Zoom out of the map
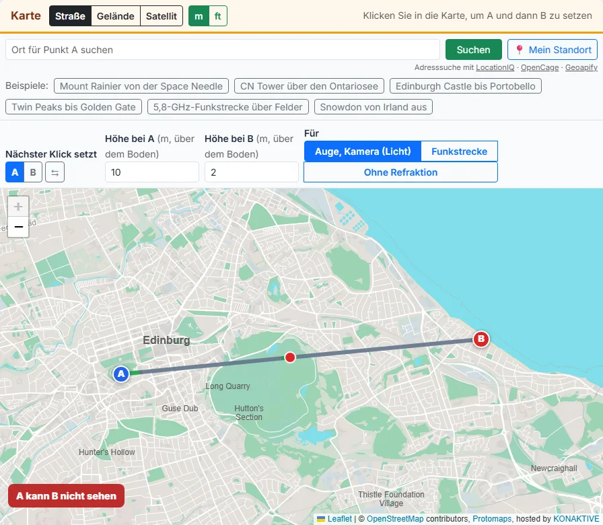 18,227
